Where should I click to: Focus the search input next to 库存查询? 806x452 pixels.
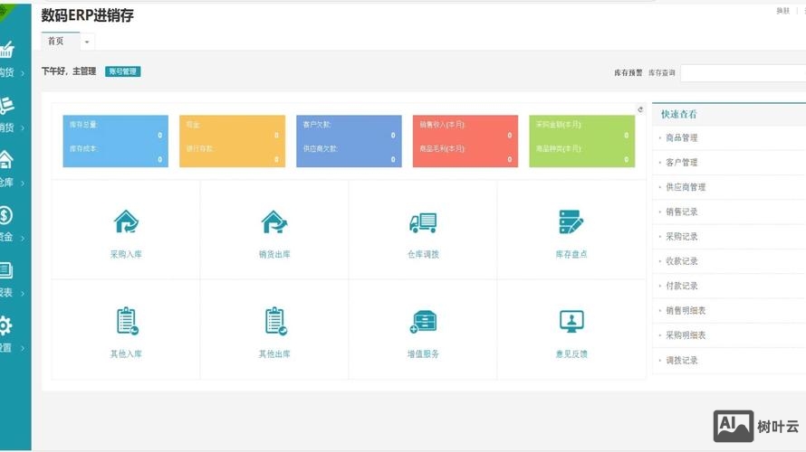(744, 73)
